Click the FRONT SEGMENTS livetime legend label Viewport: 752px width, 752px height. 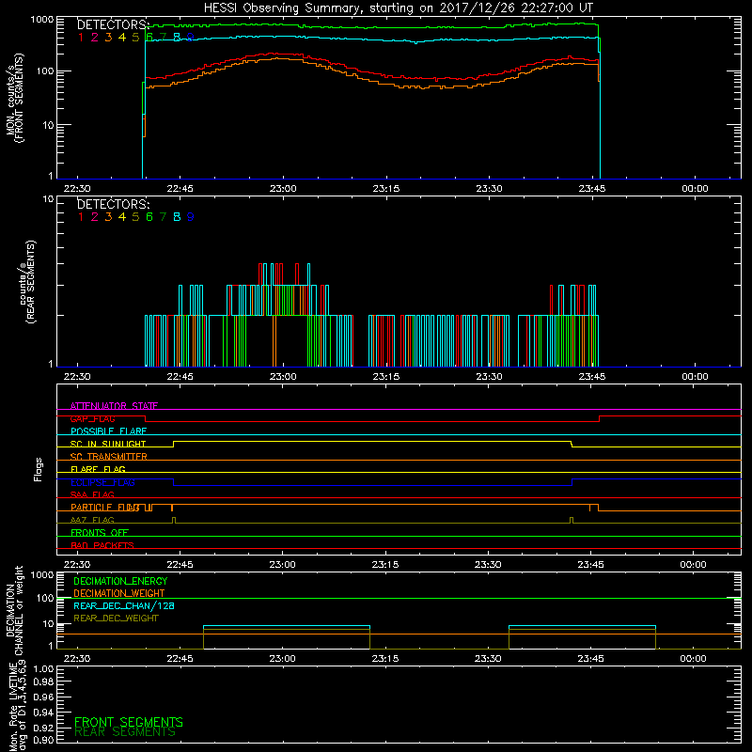129,722
